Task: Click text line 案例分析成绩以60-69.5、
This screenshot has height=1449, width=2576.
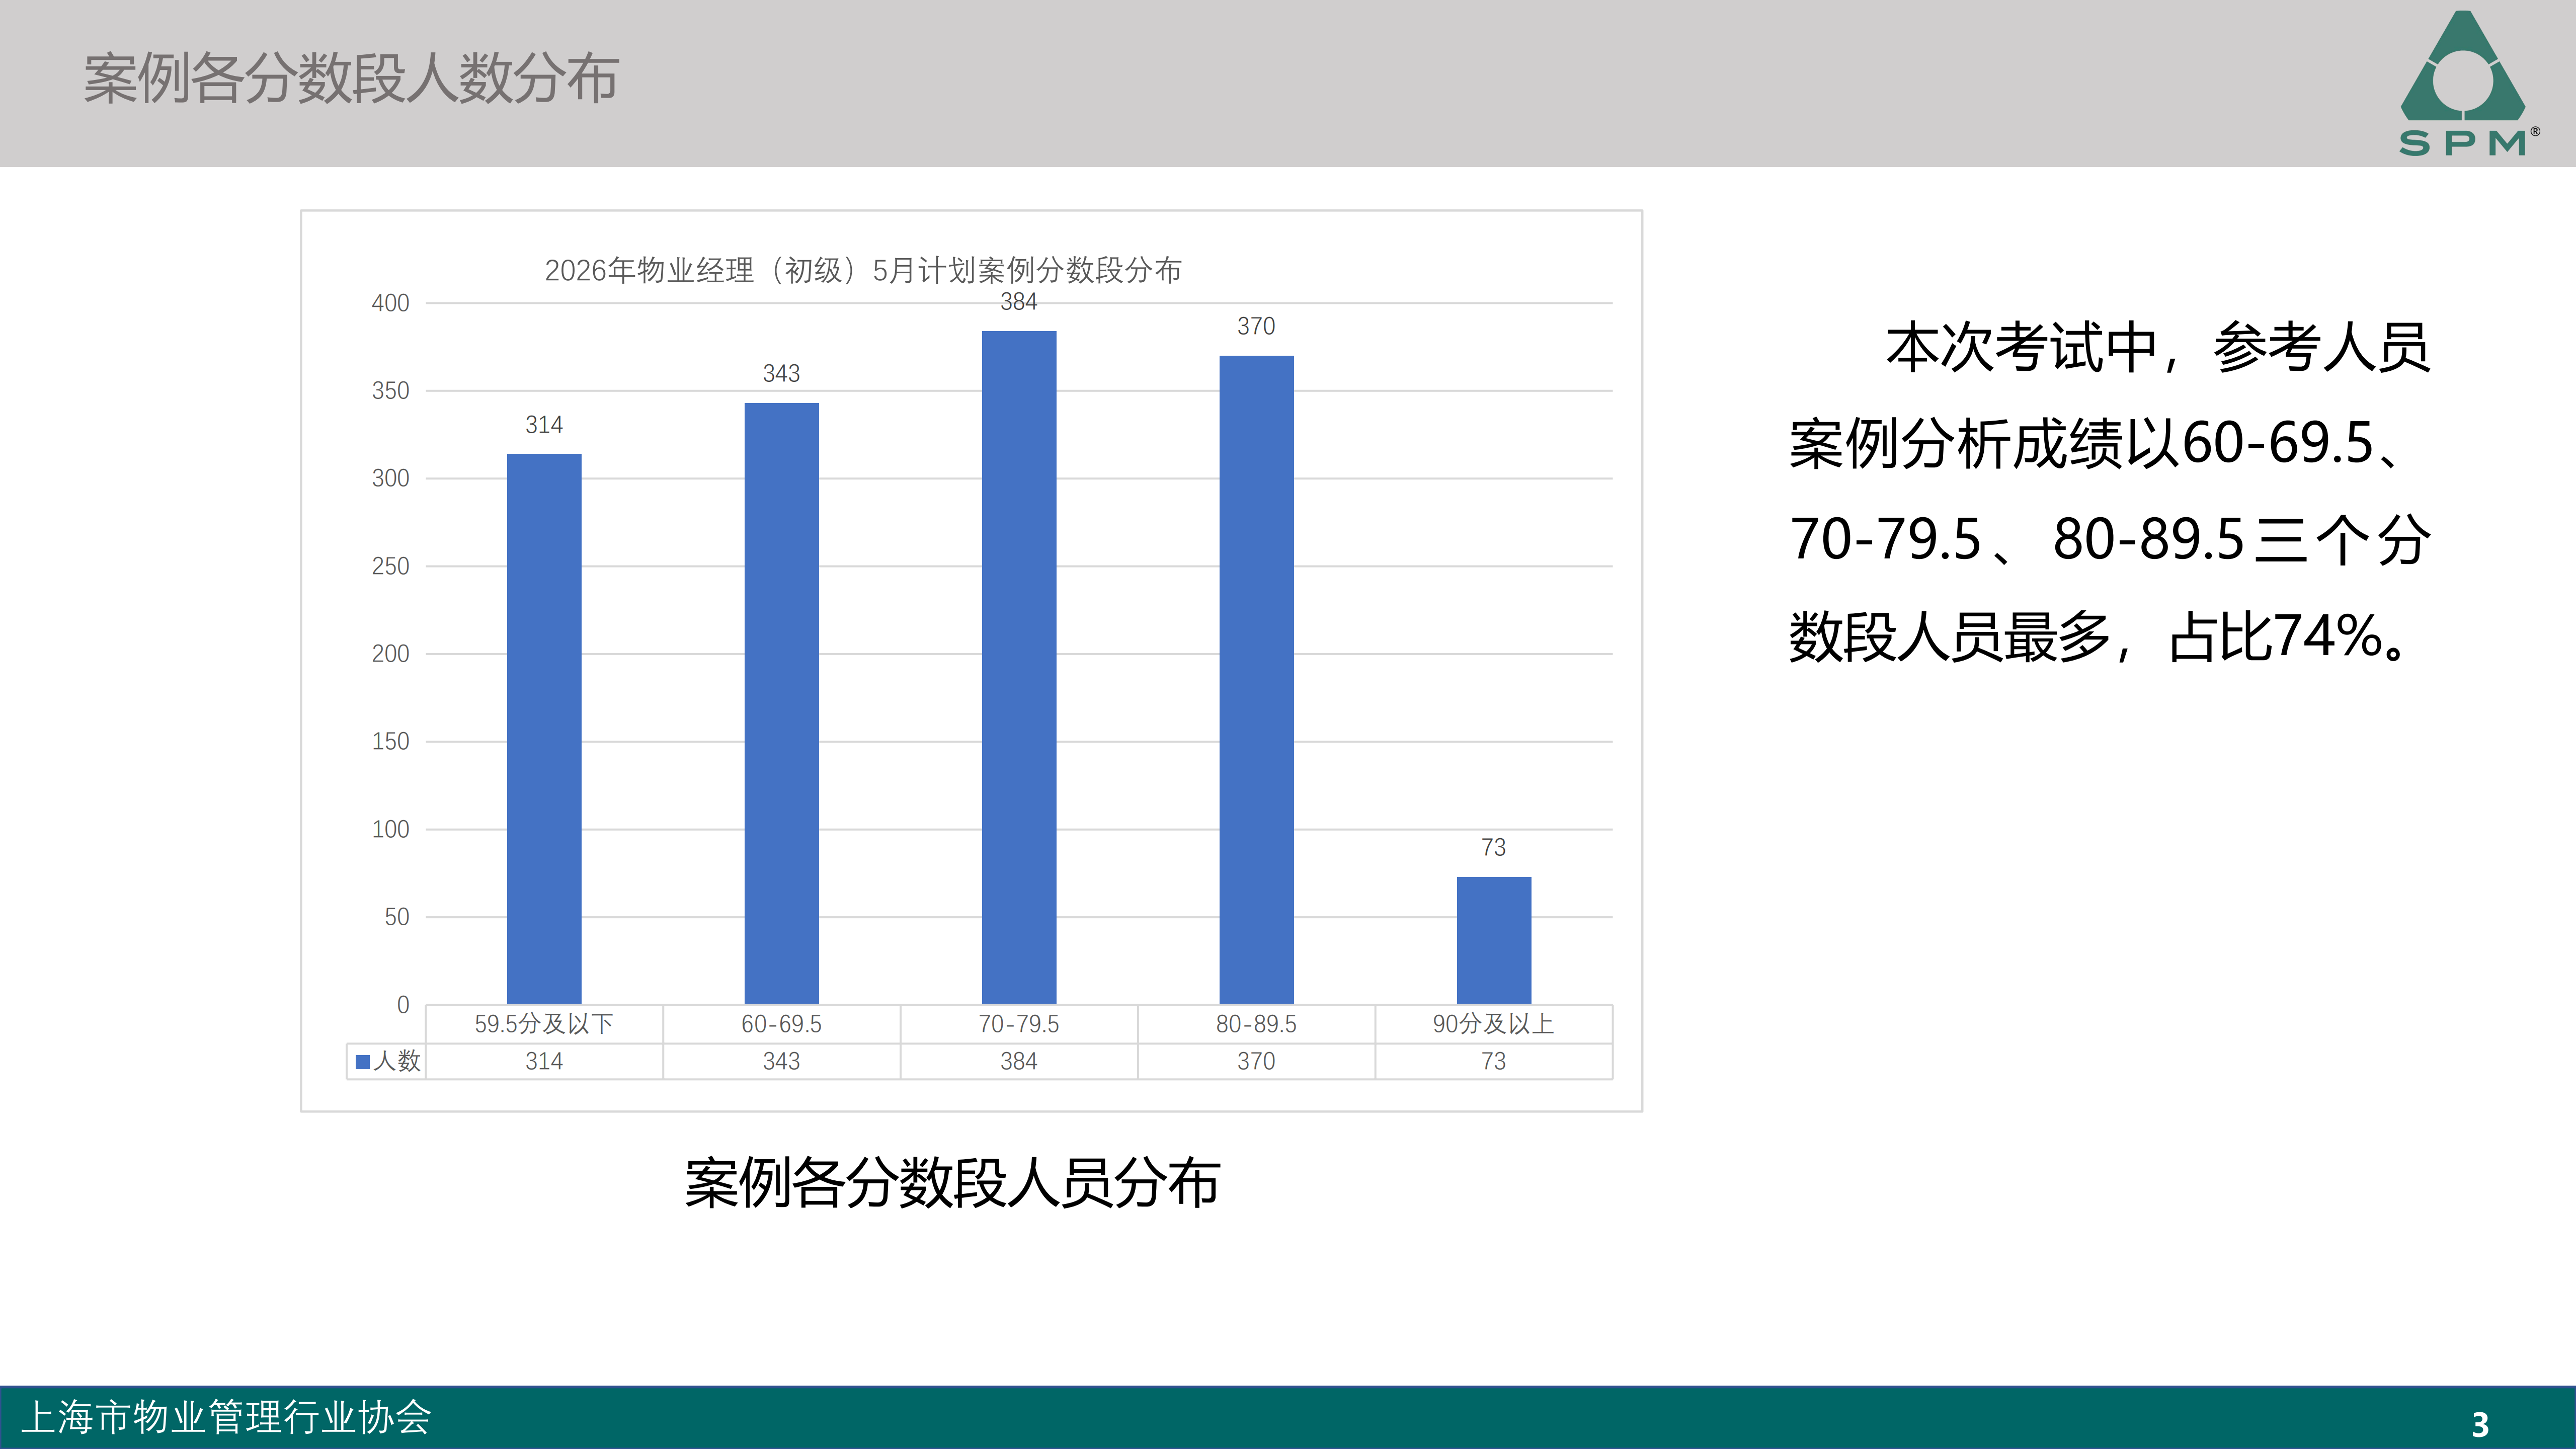Action: (x=2096, y=444)
